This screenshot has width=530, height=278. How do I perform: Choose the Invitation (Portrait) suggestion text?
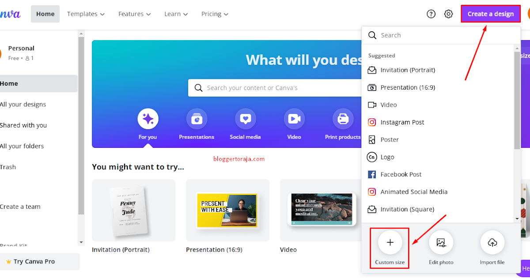tap(408, 70)
